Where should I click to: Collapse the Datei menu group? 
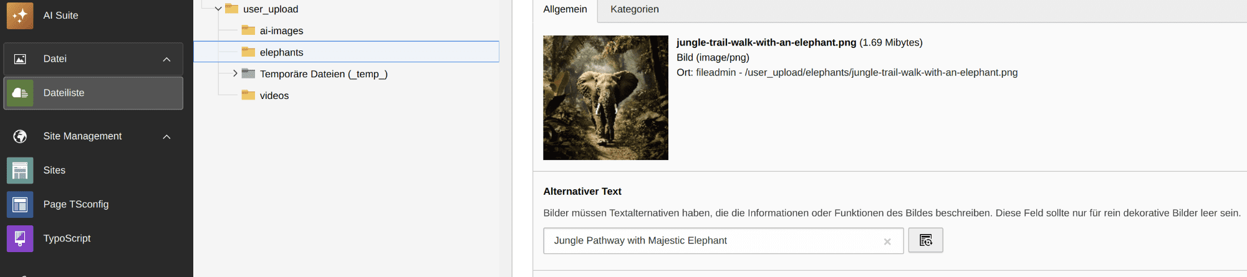coord(166,59)
